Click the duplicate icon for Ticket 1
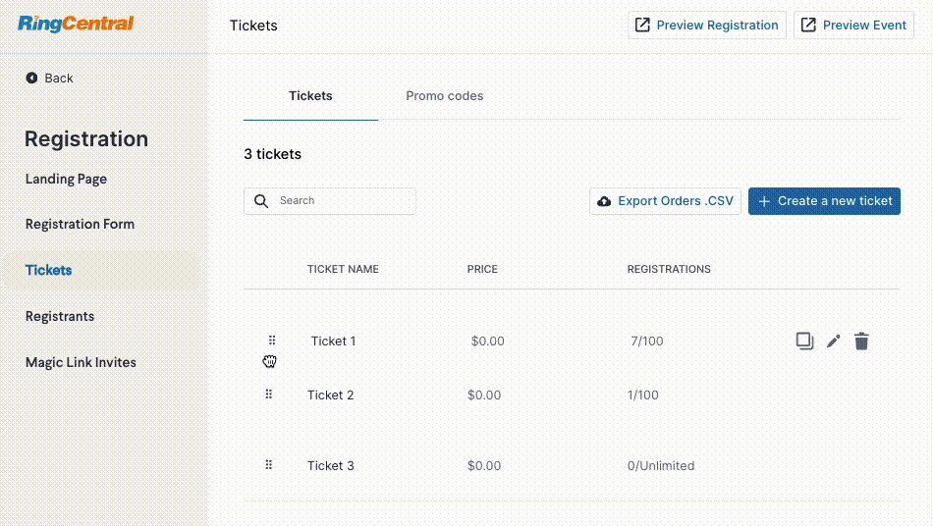The width and height of the screenshot is (933, 526). click(804, 342)
